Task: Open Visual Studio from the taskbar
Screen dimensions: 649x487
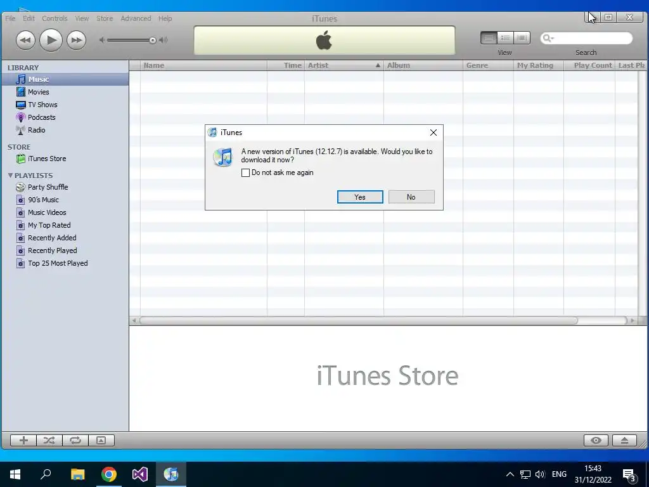Action: click(x=140, y=474)
